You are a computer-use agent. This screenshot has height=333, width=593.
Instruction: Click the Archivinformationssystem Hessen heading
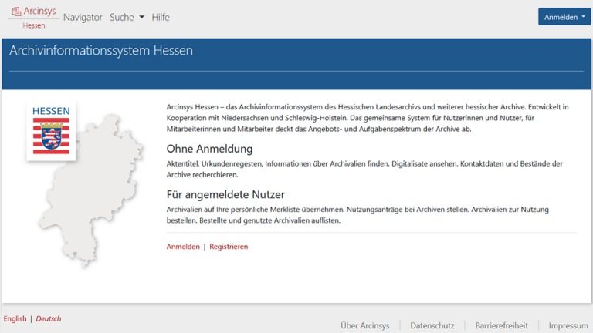[101, 51]
